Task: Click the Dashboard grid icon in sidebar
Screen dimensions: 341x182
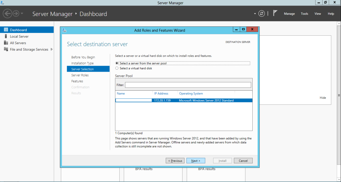Action: (6, 30)
